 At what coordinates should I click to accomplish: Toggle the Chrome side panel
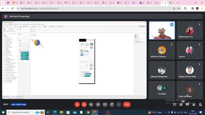click(x=192, y=9)
